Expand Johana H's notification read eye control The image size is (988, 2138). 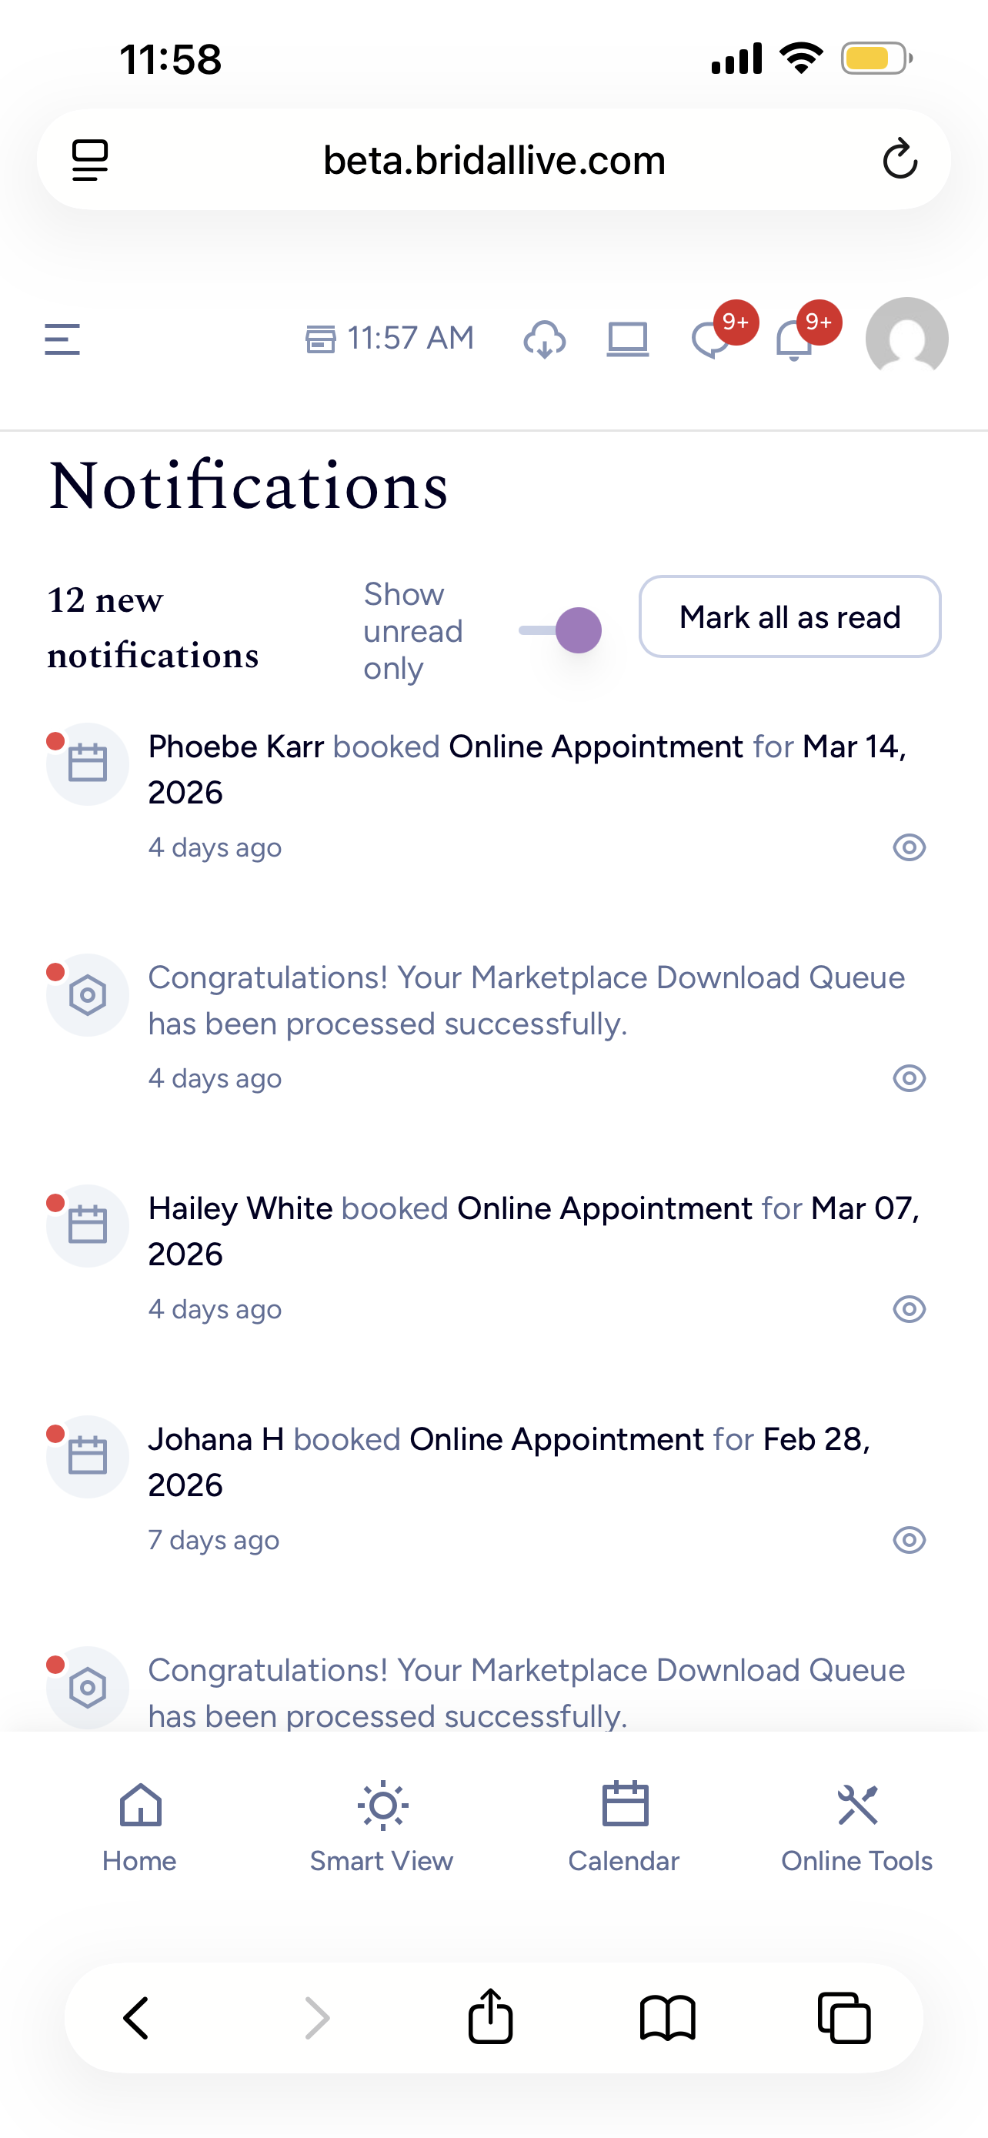(909, 1539)
